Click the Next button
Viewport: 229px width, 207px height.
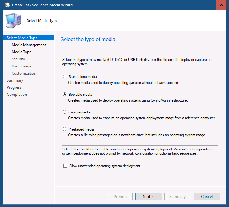[148, 196]
